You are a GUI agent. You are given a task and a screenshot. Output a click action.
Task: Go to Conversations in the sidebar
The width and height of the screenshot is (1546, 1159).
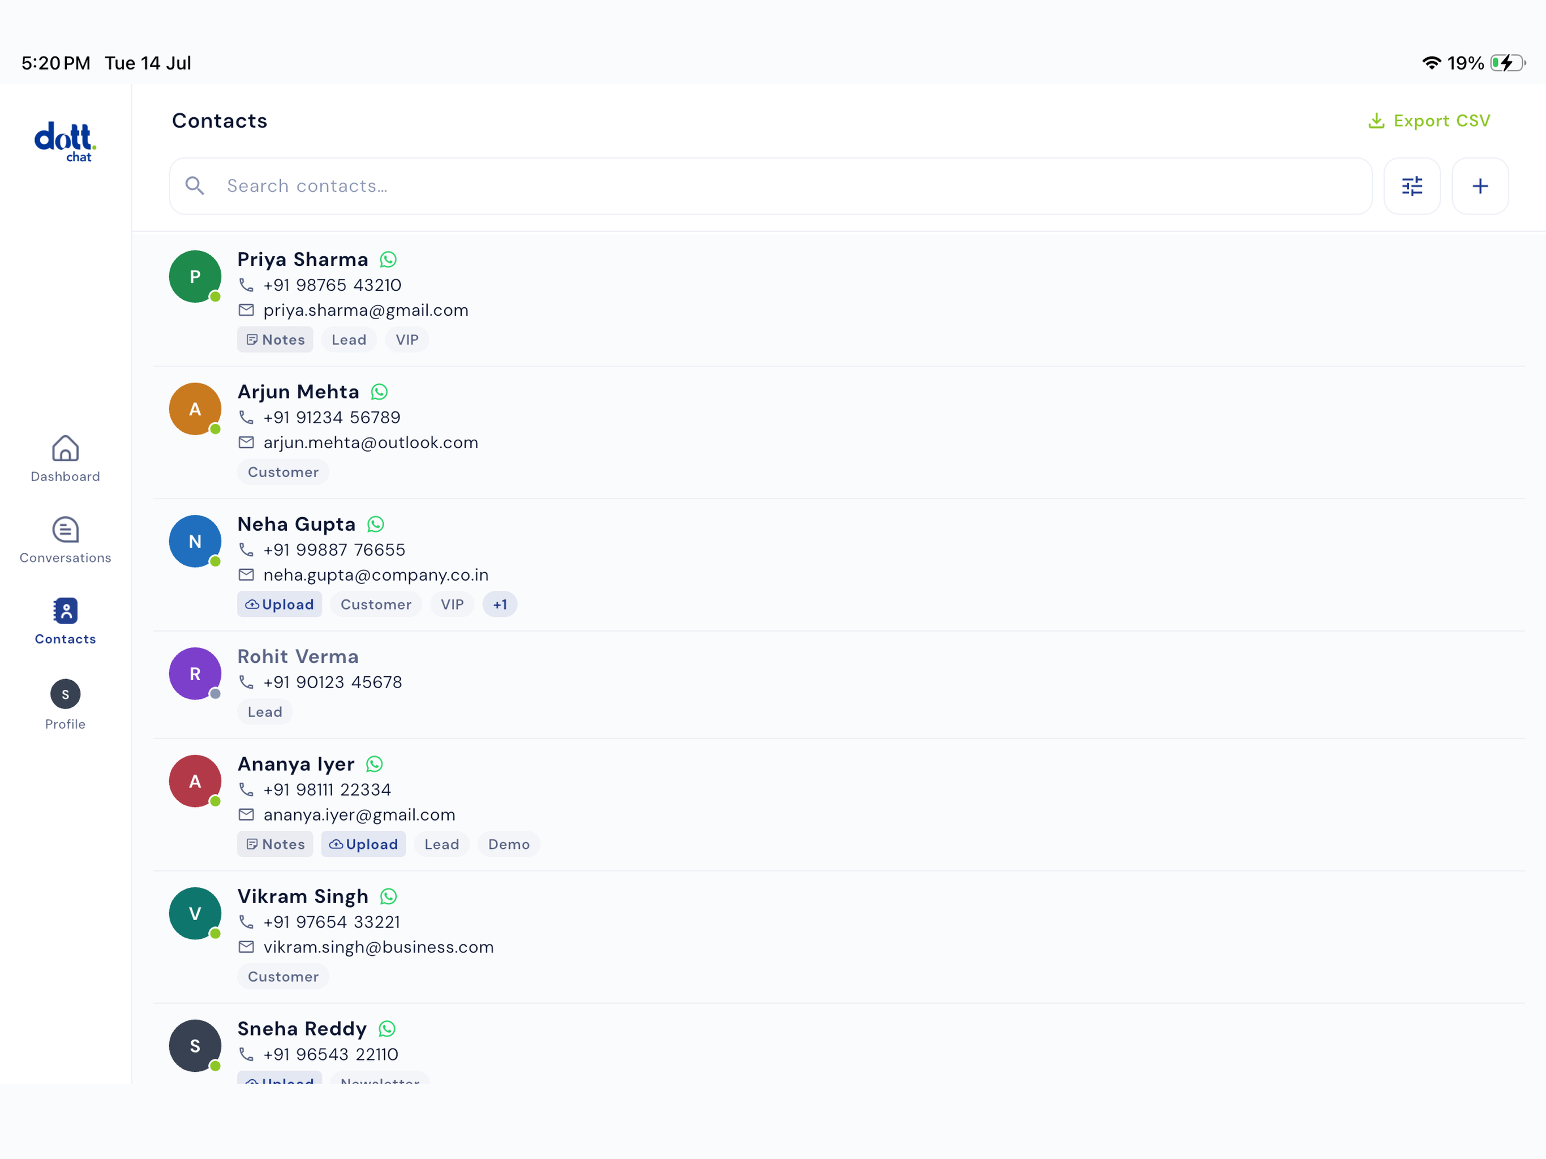pyautogui.click(x=65, y=540)
